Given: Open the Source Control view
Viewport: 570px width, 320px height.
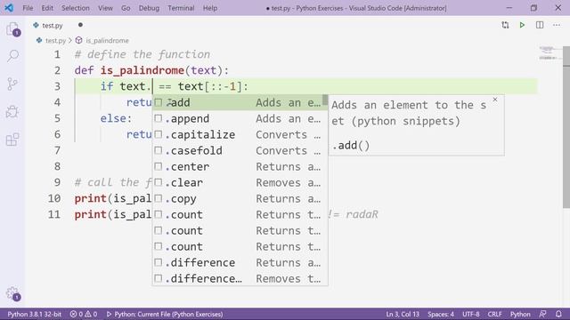Looking at the screenshot, I should [x=12, y=84].
